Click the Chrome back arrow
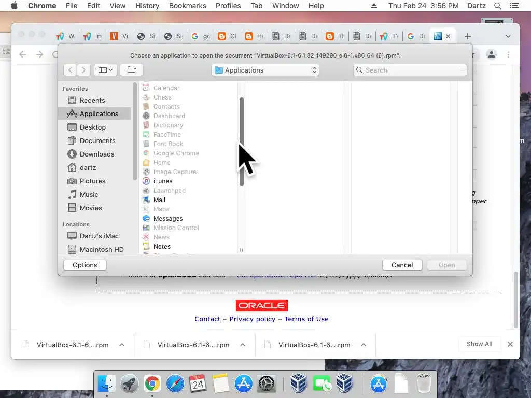531x398 pixels. (23, 54)
